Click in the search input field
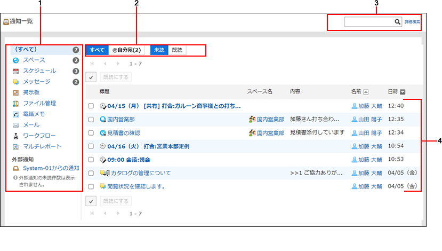This screenshot has width=442, height=251. point(369,22)
